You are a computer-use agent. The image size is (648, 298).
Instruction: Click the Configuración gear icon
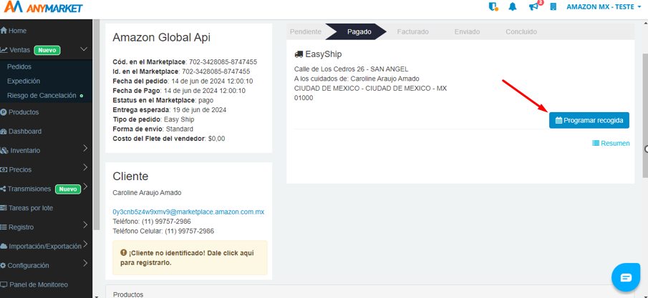4,265
